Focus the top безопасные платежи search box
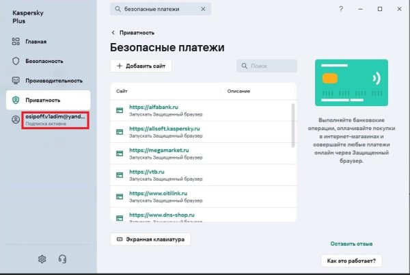This screenshot has width=410, height=275. click(x=161, y=9)
